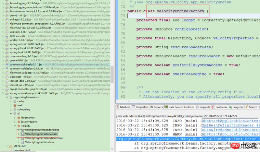260x152 pixels.
Task: Click the jasperreports package icon
Action: pos(19,122)
